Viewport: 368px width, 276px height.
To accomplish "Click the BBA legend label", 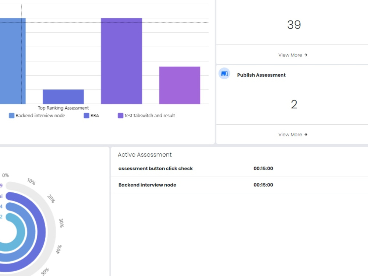I will 95,116.
